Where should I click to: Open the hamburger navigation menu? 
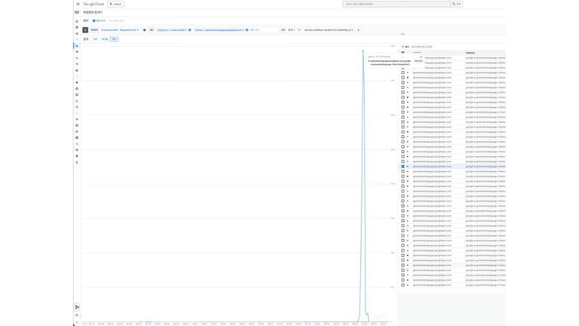pos(78,4)
